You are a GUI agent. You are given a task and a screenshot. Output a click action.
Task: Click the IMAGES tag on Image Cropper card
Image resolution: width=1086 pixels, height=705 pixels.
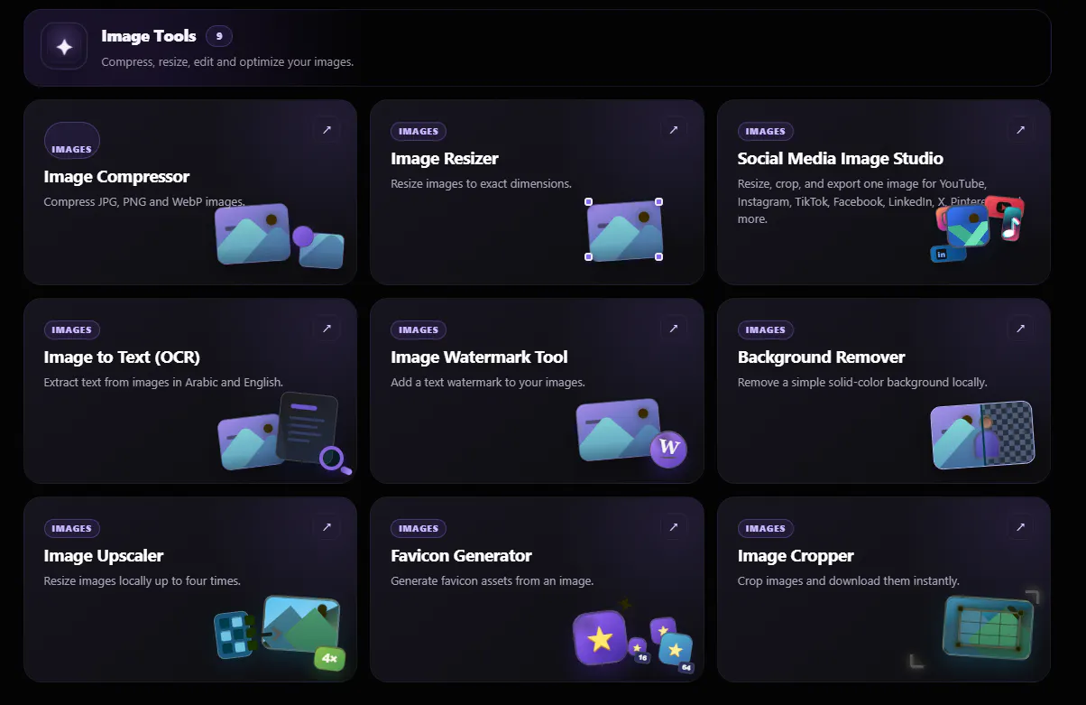click(765, 528)
